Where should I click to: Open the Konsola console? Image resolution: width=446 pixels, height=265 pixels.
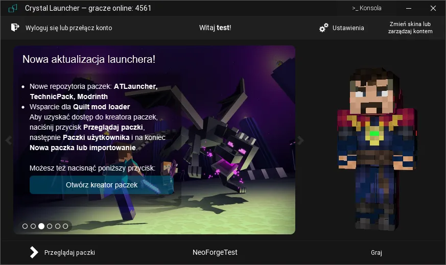click(366, 8)
